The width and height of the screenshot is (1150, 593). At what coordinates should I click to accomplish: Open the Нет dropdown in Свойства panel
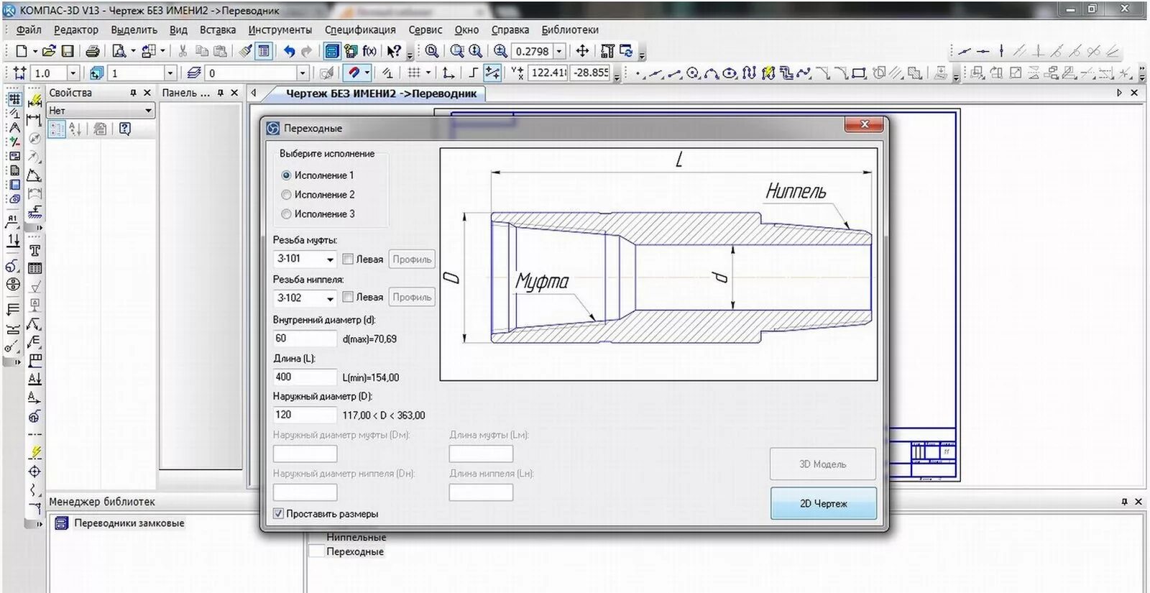pyautogui.click(x=101, y=111)
